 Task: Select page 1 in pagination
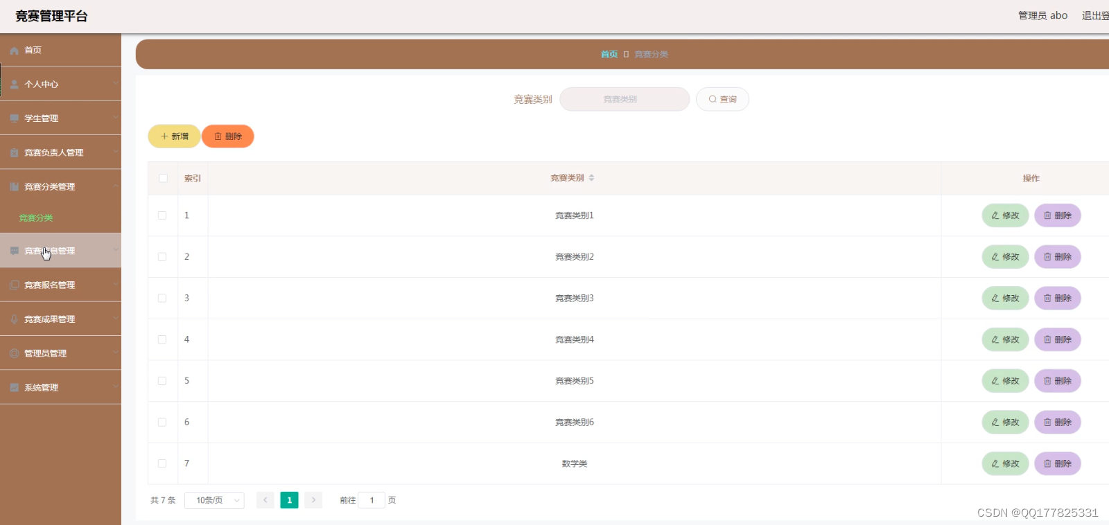[x=289, y=500]
